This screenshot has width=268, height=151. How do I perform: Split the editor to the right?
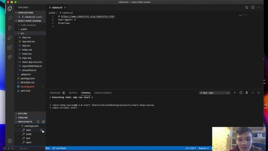click(253, 8)
